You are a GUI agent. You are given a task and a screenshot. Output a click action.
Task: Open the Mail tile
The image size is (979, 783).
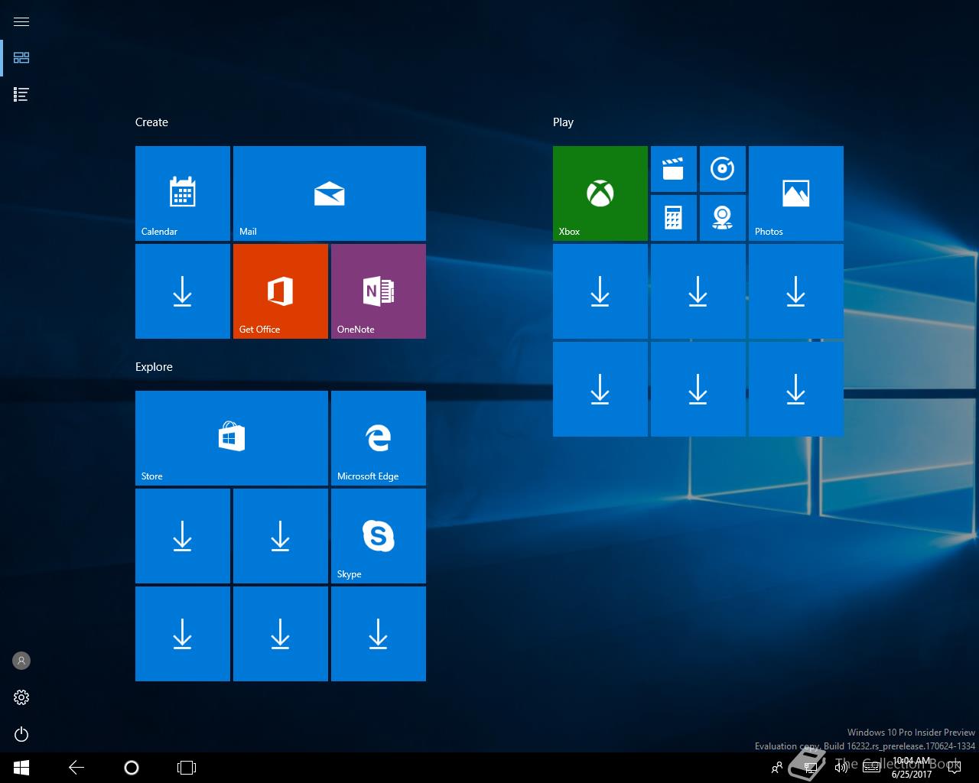point(330,193)
